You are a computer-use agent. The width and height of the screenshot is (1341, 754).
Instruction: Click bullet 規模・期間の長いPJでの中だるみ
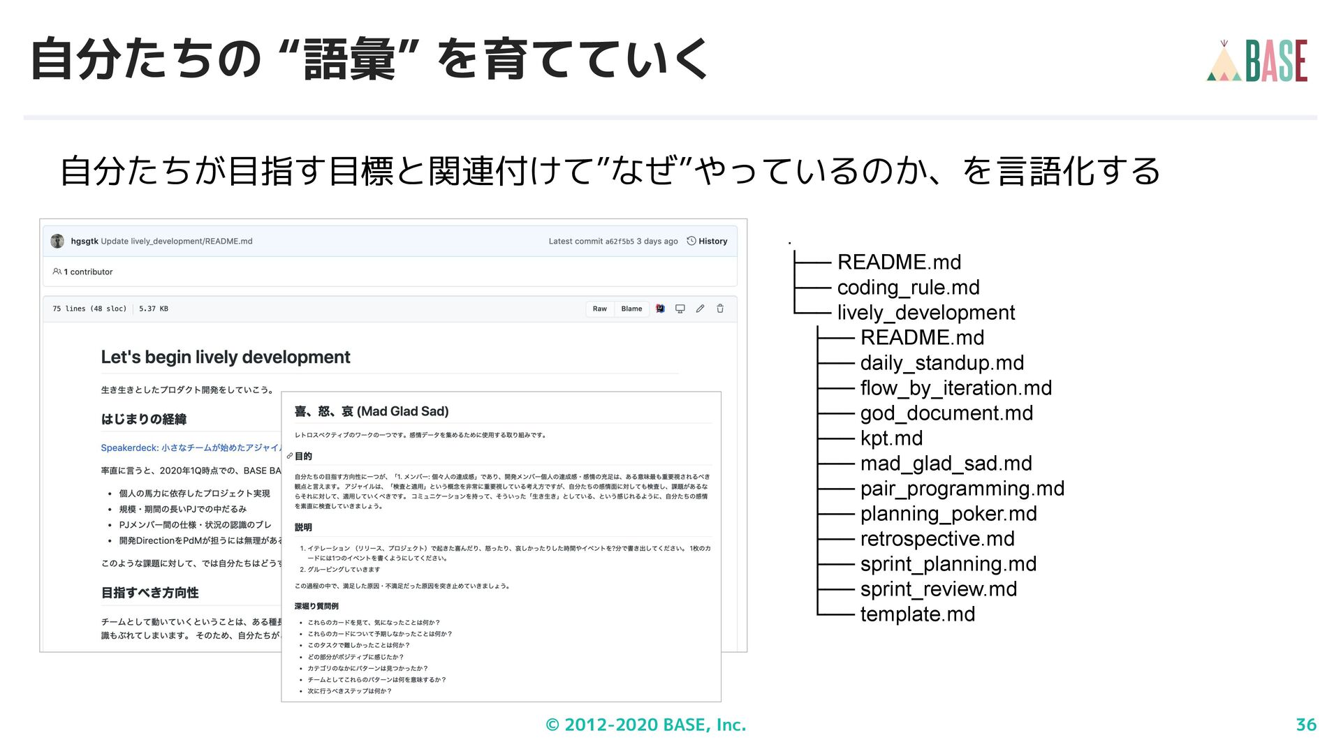[x=182, y=510]
